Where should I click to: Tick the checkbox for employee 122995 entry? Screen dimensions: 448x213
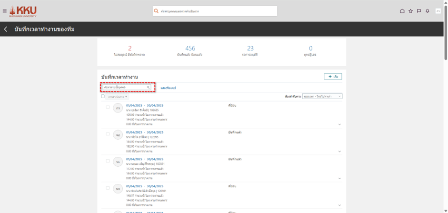[108, 134]
